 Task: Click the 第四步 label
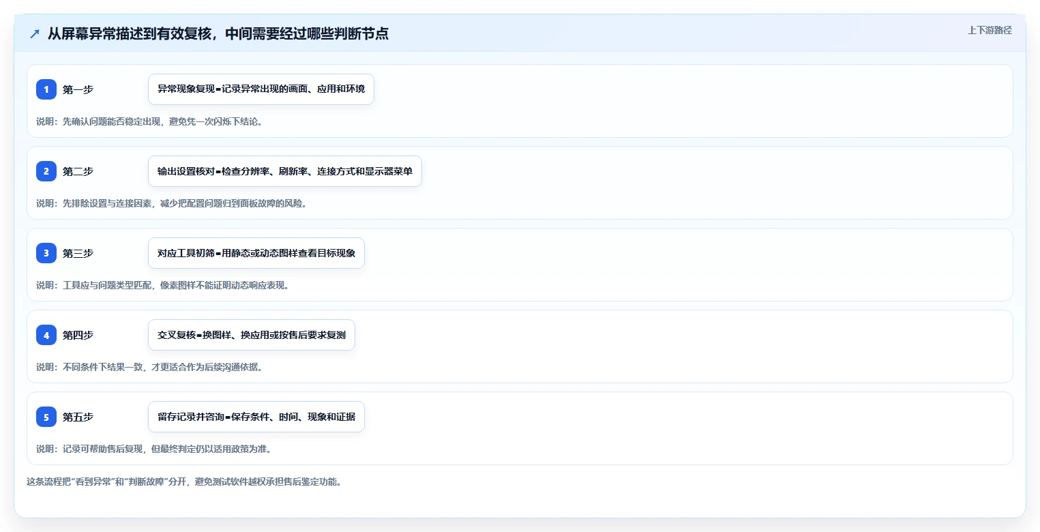click(x=78, y=335)
